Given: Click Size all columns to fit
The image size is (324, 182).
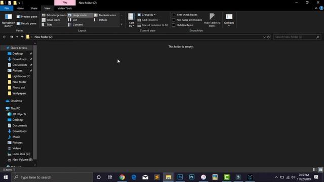Looking at the screenshot, I should 152,25.
